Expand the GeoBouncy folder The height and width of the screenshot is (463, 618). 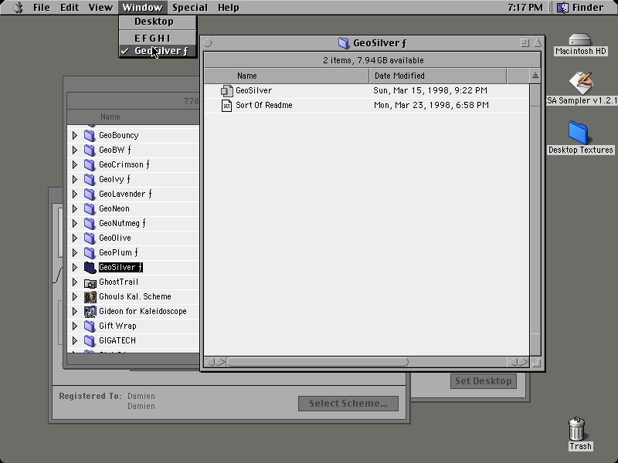[x=74, y=136]
